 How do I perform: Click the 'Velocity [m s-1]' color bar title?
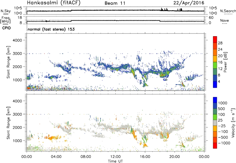233,123
